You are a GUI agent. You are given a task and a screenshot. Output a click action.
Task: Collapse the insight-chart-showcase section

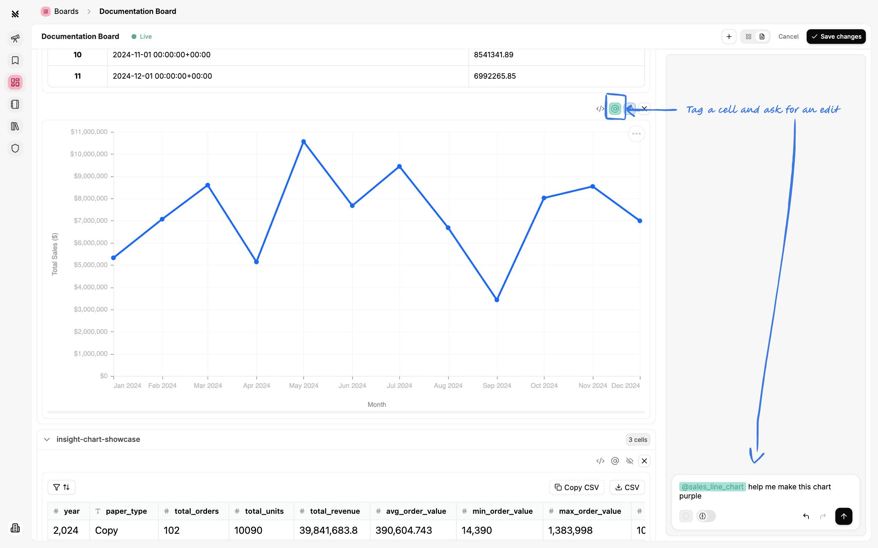(x=47, y=439)
